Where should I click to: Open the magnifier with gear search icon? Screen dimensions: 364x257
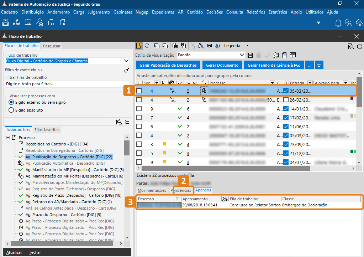pyautogui.click(x=40, y=22)
